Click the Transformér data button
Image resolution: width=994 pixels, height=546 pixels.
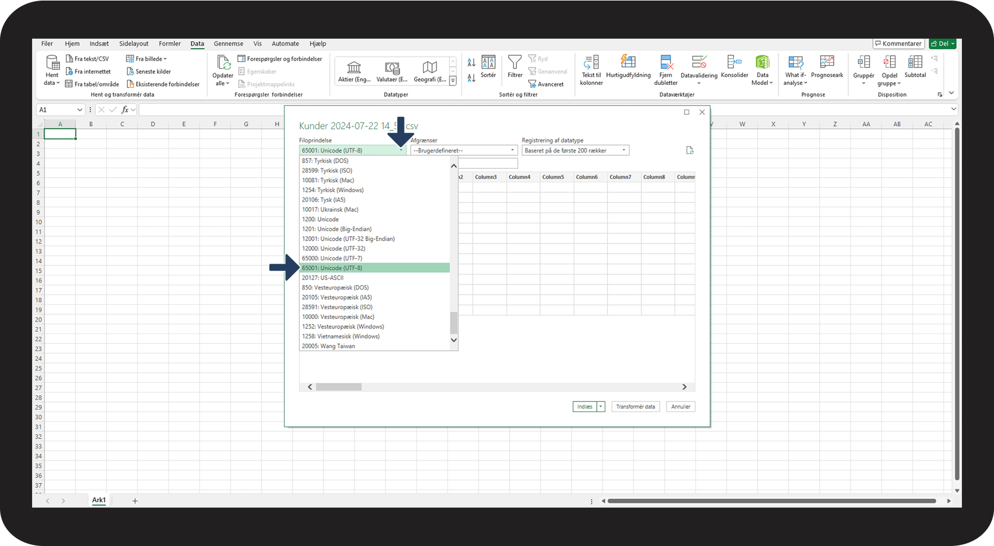click(635, 407)
